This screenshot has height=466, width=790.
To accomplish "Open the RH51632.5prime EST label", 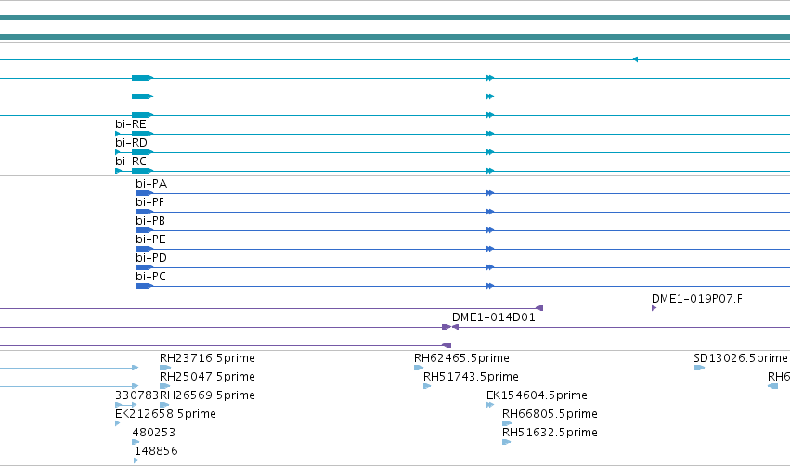I will (550, 433).
